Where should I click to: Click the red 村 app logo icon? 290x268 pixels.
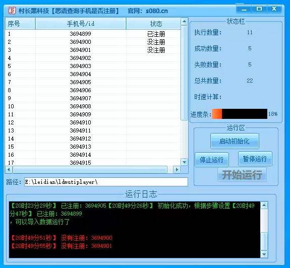[x=12, y=11]
